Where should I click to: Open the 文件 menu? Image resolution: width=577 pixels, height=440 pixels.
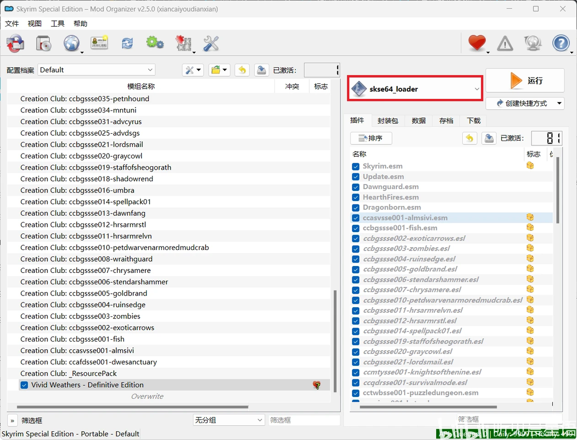[12, 24]
